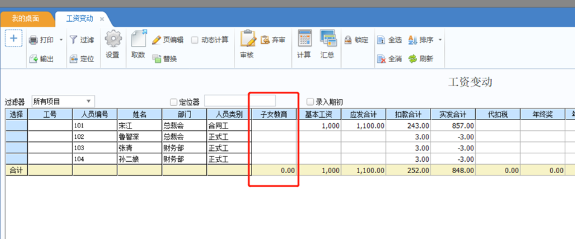
Task: Click the 人员类别 column header
Action: coord(229,115)
